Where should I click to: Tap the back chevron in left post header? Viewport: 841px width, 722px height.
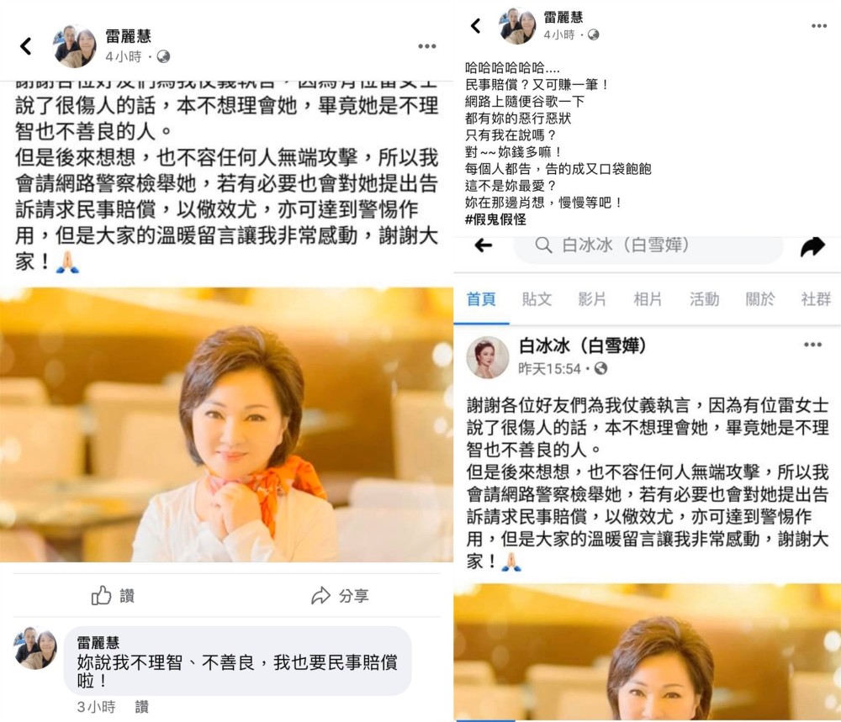[x=26, y=46]
